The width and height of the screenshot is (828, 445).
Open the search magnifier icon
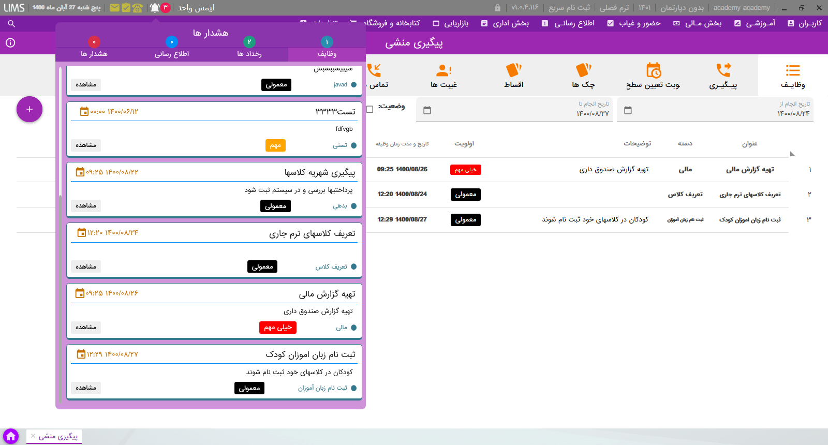pyautogui.click(x=11, y=24)
